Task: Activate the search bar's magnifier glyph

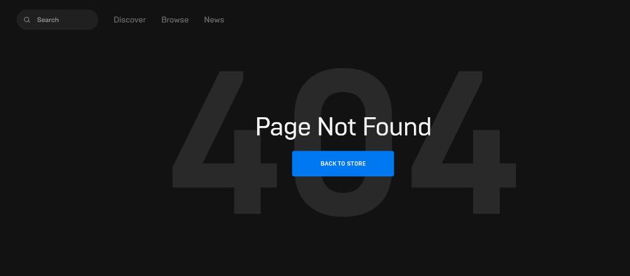Action: 27,20
